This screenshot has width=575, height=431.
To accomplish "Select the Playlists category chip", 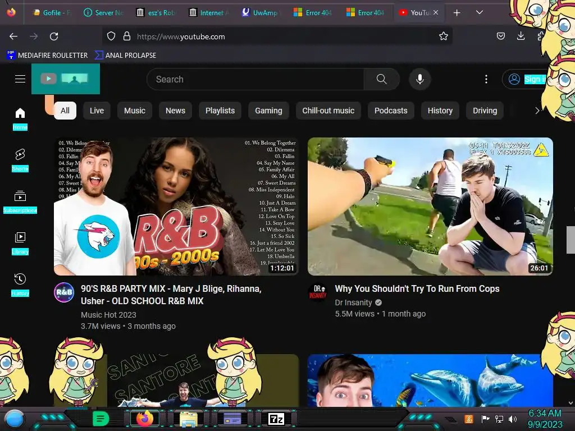I will coord(220,111).
